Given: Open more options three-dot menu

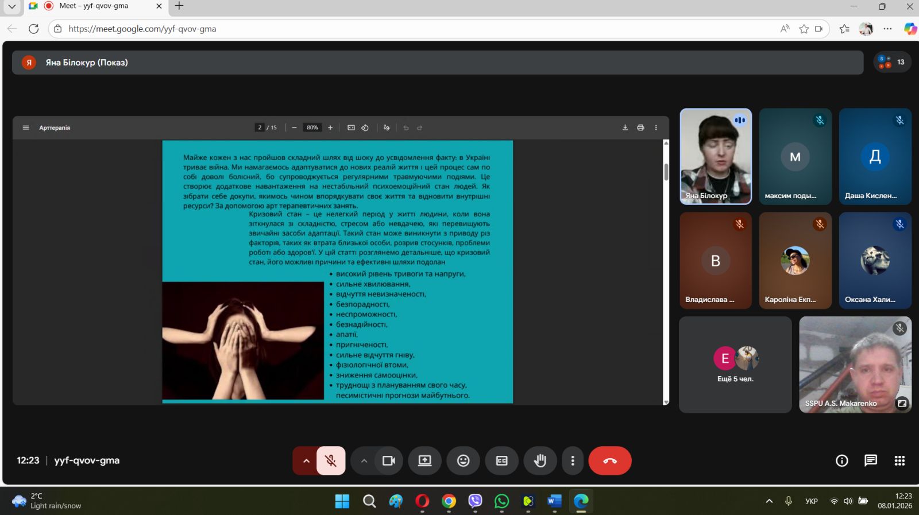Looking at the screenshot, I should pos(572,460).
